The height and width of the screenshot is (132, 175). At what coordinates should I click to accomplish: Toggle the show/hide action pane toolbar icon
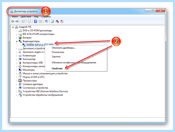coord(40,21)
